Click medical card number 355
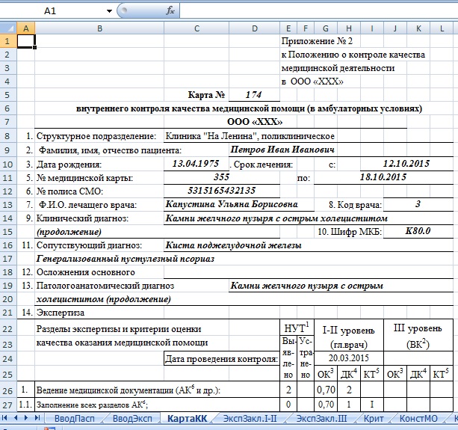The height and width of the screenshot is (430, 458). pyautogui.click(x=221, y=176)
